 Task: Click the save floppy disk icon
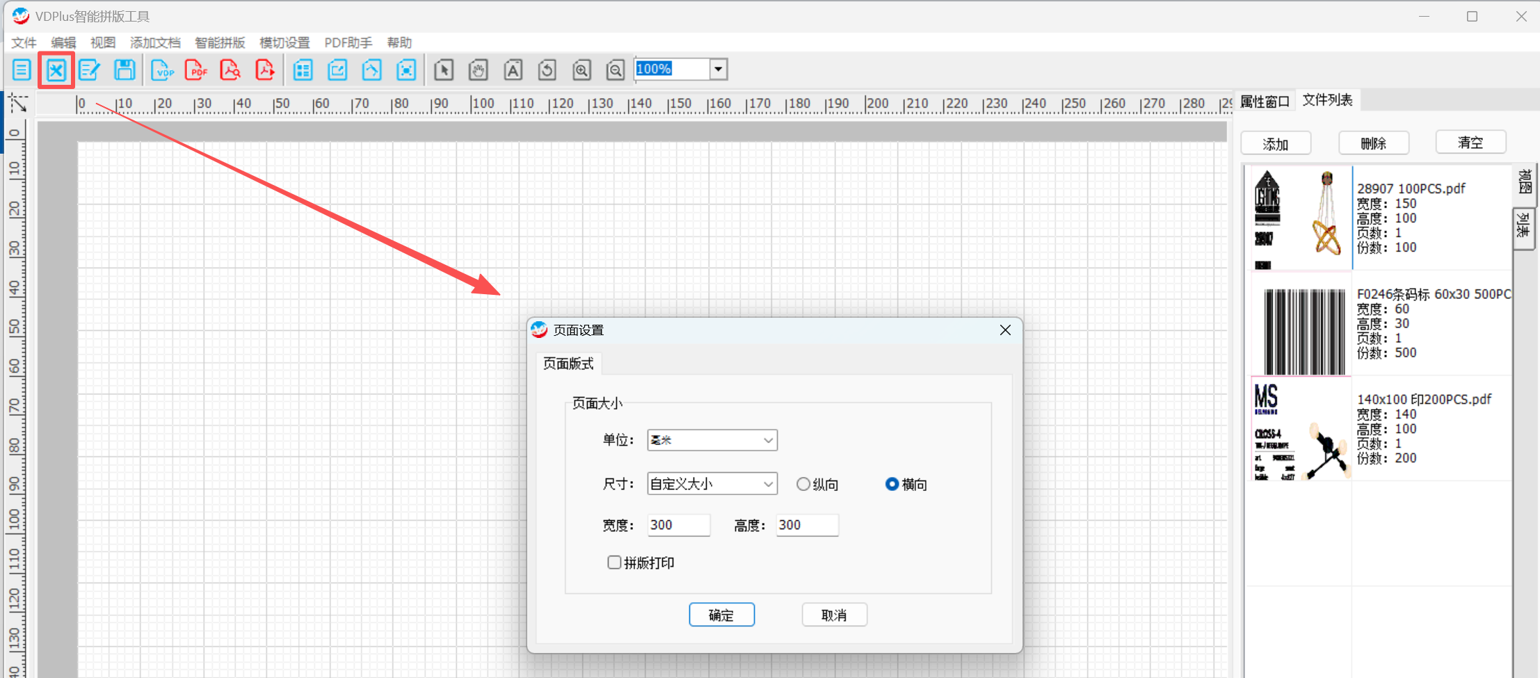(125, 70)
